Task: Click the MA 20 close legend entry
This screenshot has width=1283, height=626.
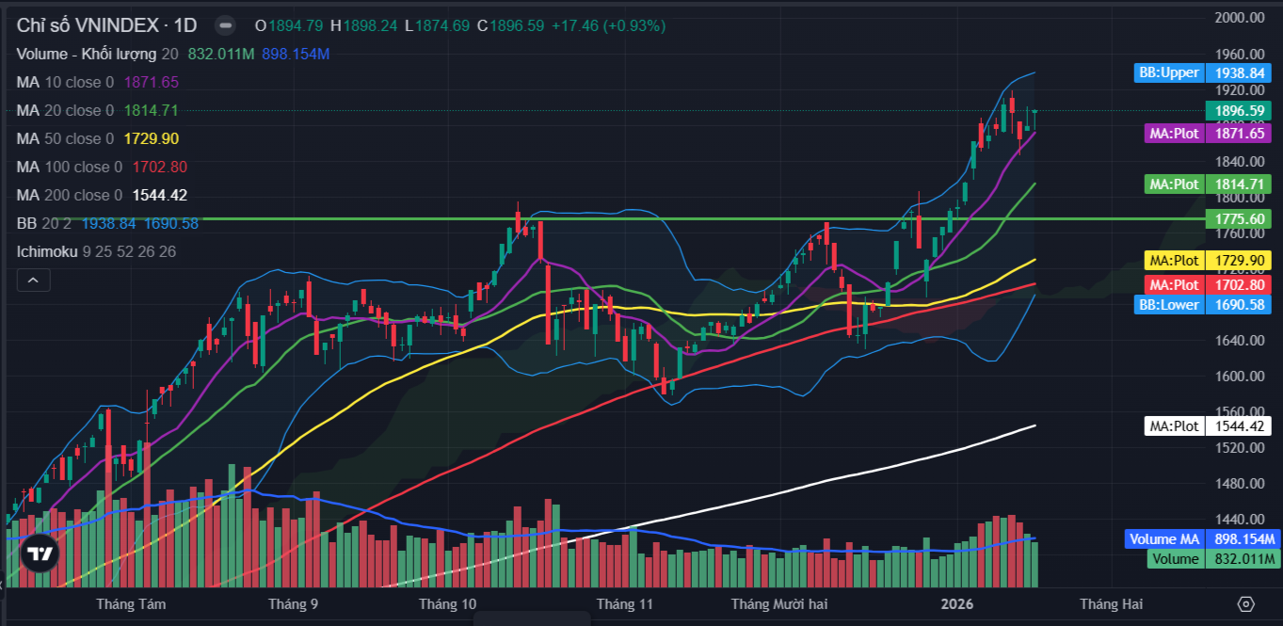Action: pyautogui.click(x=64, y=110)
